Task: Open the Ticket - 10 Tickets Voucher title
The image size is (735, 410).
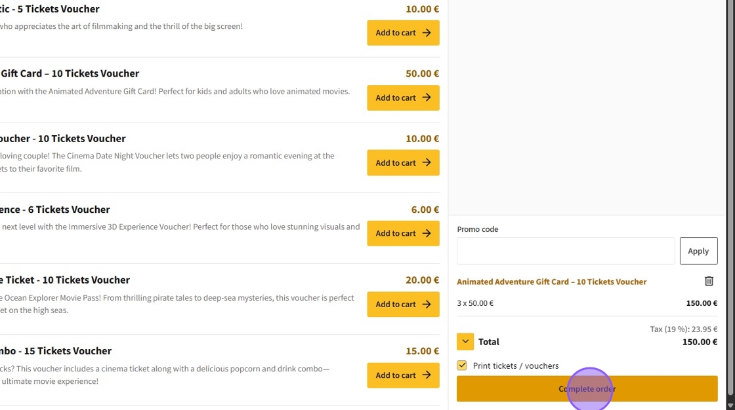Action: coord(65,280)
